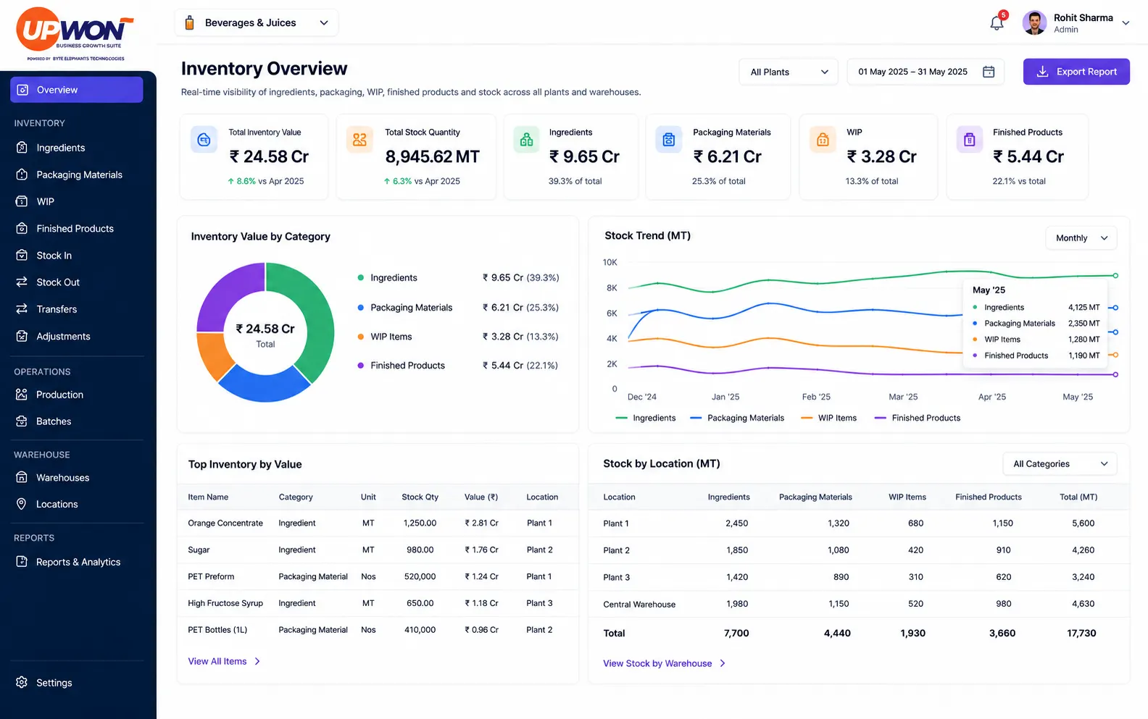Image resolution: width=1148 pixels, height=719 pixels.
Task: Click the Stock In sidebar icon
Action: [22, 255]
